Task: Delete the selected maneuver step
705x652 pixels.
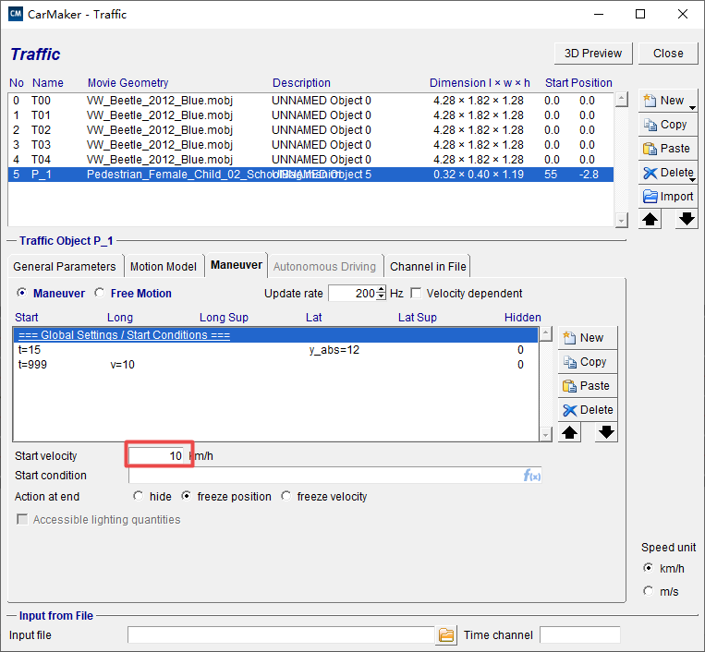Action: click(x=588, y=410)
